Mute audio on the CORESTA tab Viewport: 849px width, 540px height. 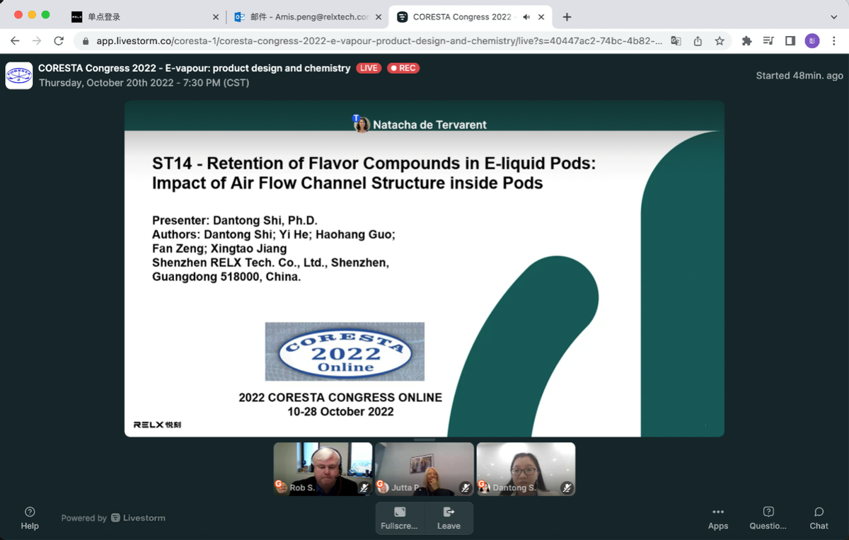click(x=526, y=17)
